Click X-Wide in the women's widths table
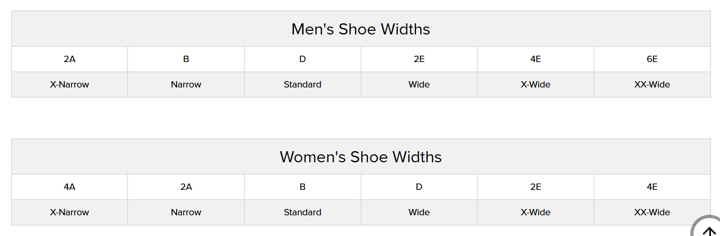Screen dimensions: 720x236 point(535,213)
